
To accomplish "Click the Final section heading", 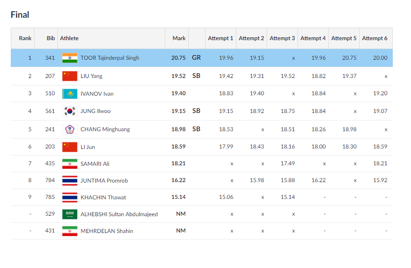I will [x=20, y=15].
